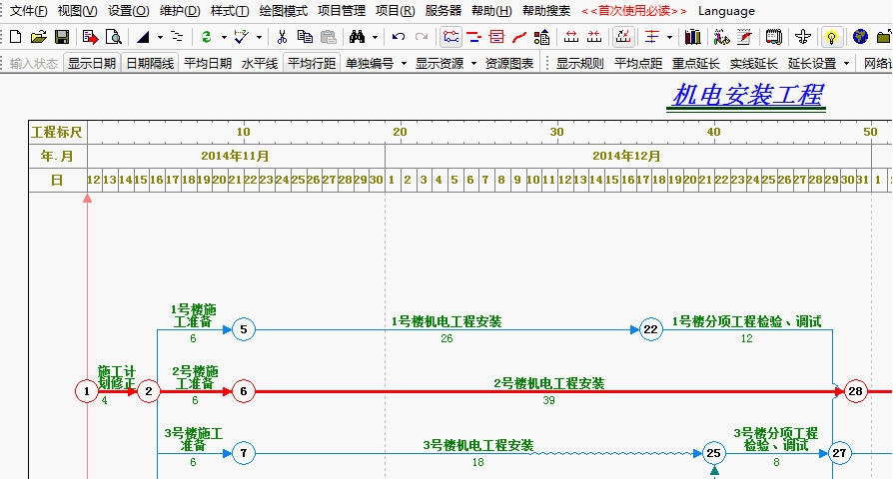Select the 2号楼机电工程安装 activity label

549,383
